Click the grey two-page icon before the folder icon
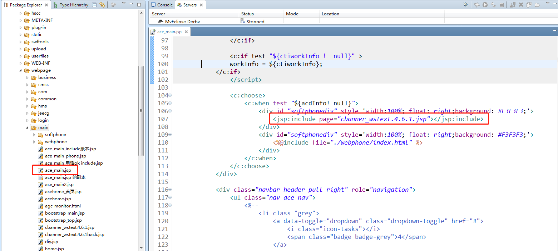Screen dimensions: 558x251 click(529, 5)
